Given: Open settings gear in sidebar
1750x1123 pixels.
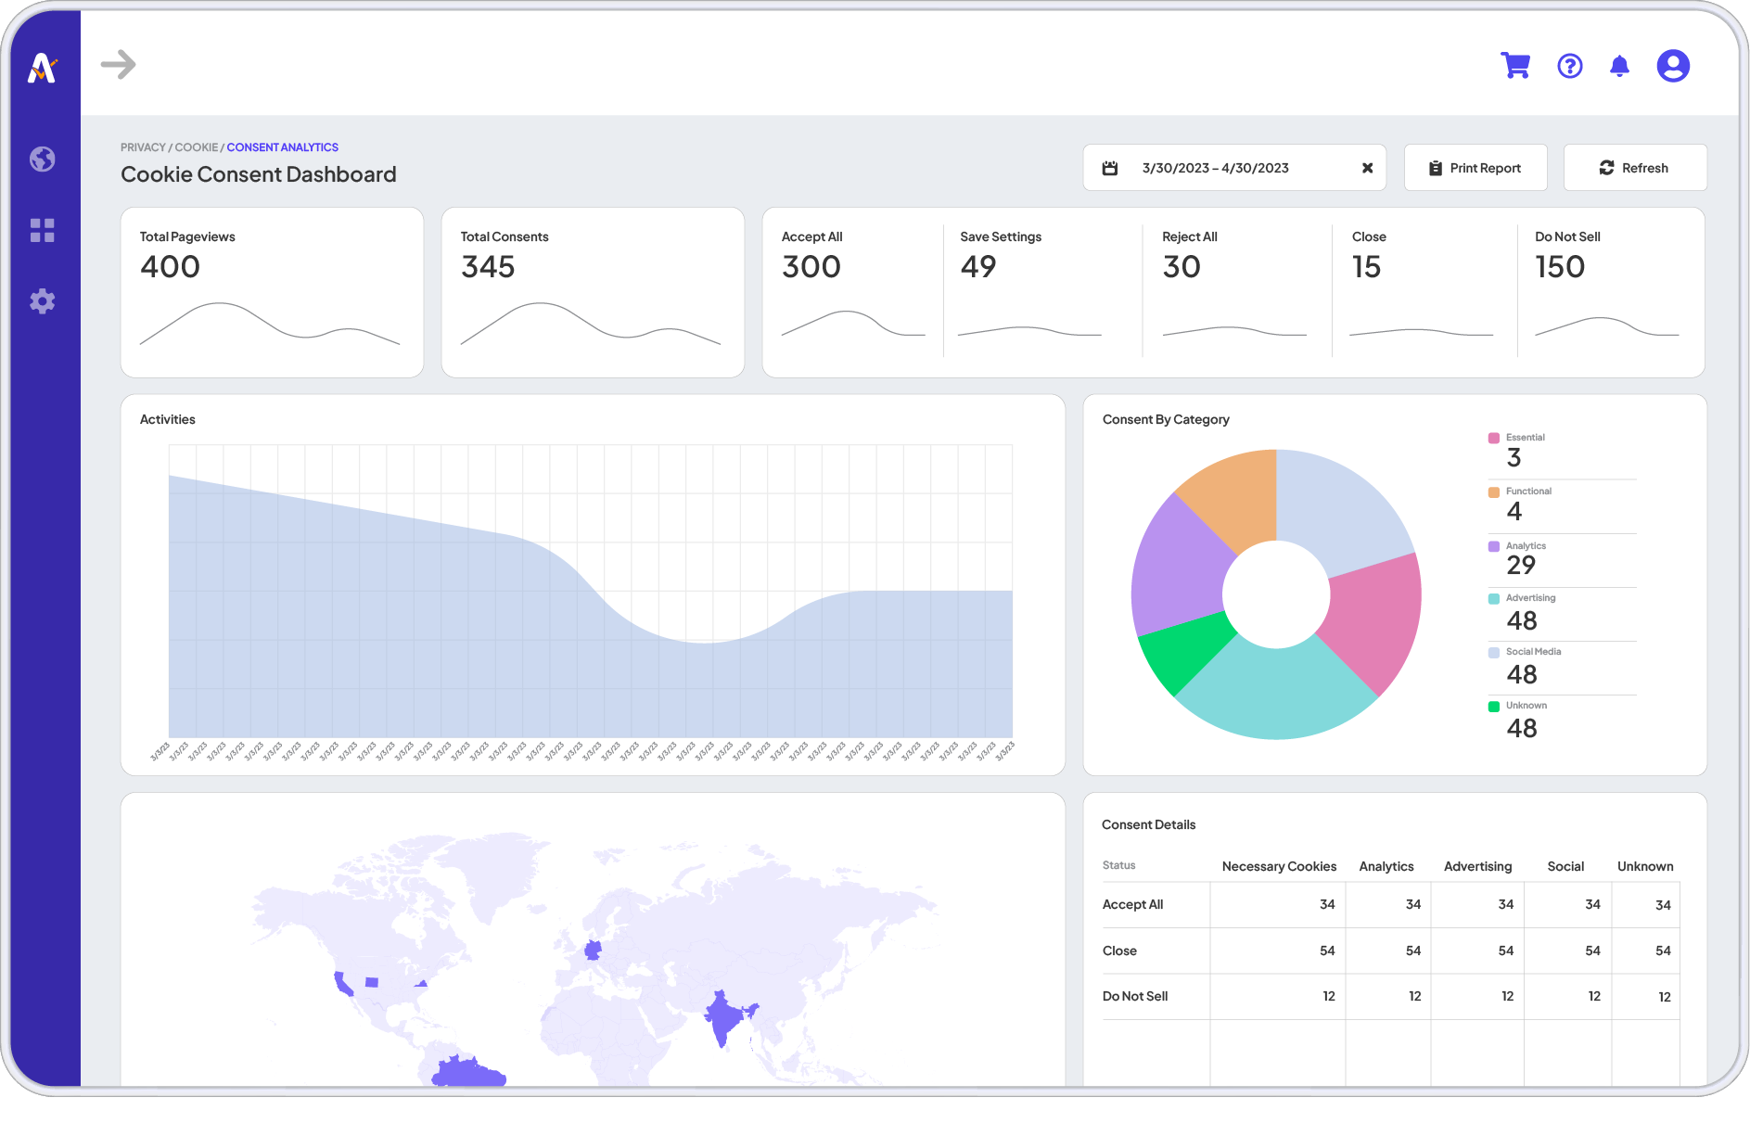Looking at the screenshot, I should [42, 301].
